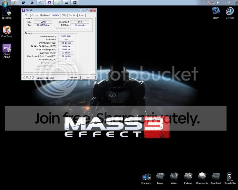Click the Action Center flag tray icon
The width and height of the screenshot is (238, 190).
coord(209,3)
